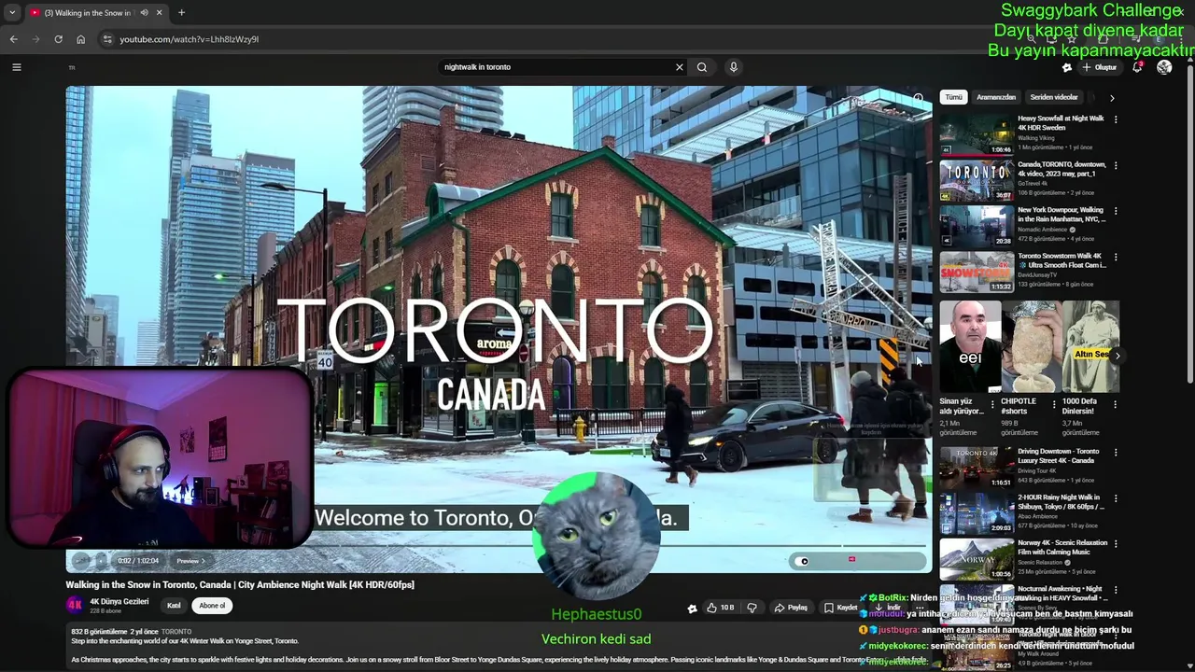Start voice search with the microphone
This screenshot has height=672, width=1195.
734,67
